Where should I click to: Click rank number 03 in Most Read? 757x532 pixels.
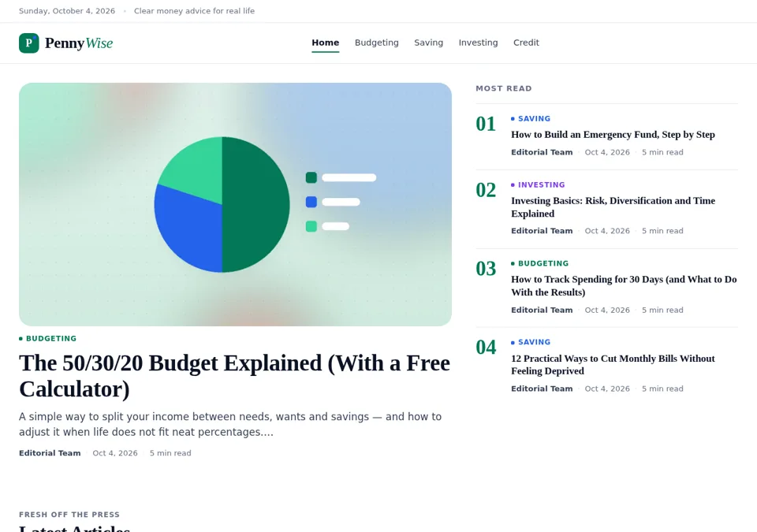pyautogui.click(x=486, y=269)
